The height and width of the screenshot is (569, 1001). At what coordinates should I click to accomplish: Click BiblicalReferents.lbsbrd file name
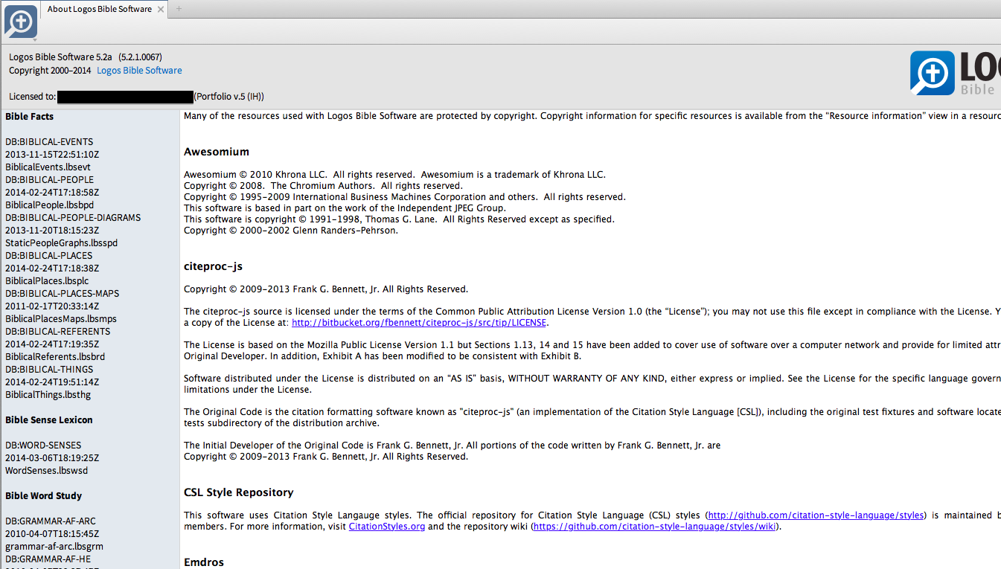[x=55, y=357]
